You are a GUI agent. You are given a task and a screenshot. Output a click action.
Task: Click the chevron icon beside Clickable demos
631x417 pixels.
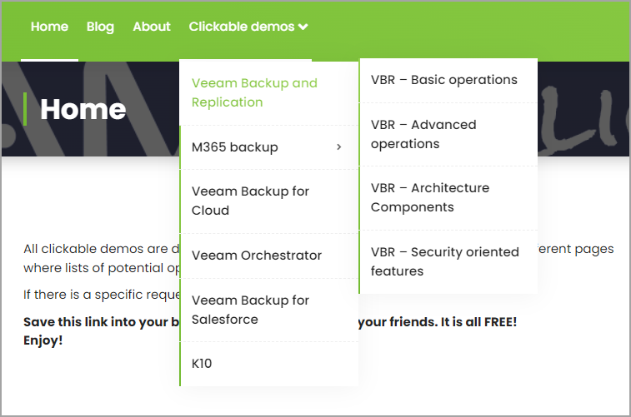pyautogui.click(x=303, y=27)
